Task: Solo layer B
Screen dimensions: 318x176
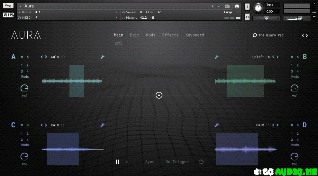Action: point(298,57)
